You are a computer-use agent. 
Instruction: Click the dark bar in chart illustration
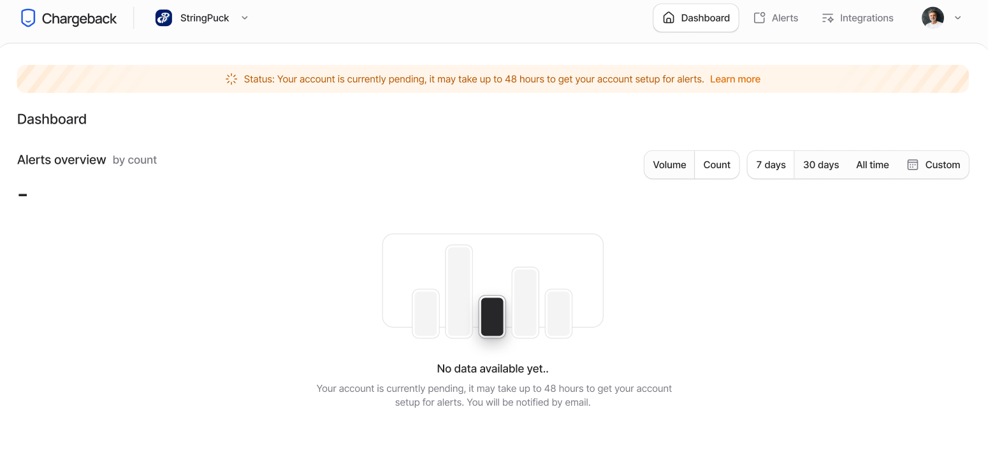[492, 317]
